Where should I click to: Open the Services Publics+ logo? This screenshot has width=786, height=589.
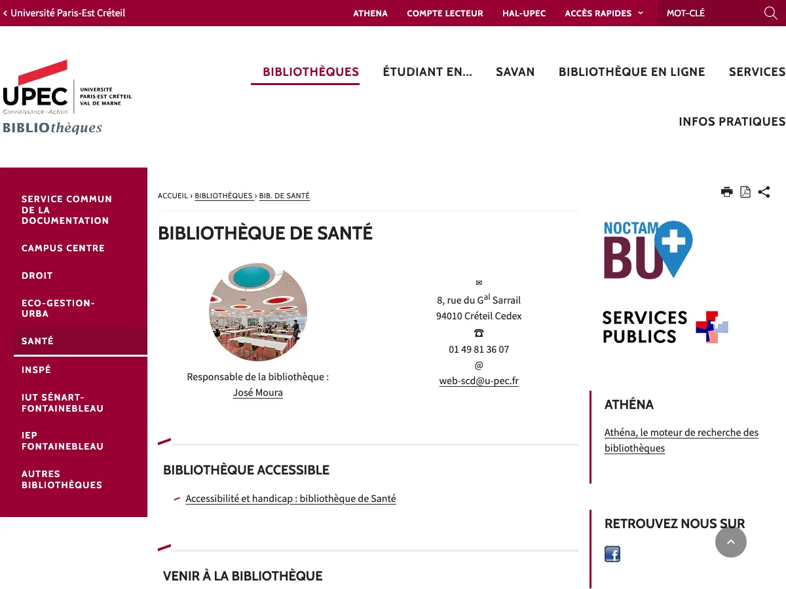[x=665, y=327]
